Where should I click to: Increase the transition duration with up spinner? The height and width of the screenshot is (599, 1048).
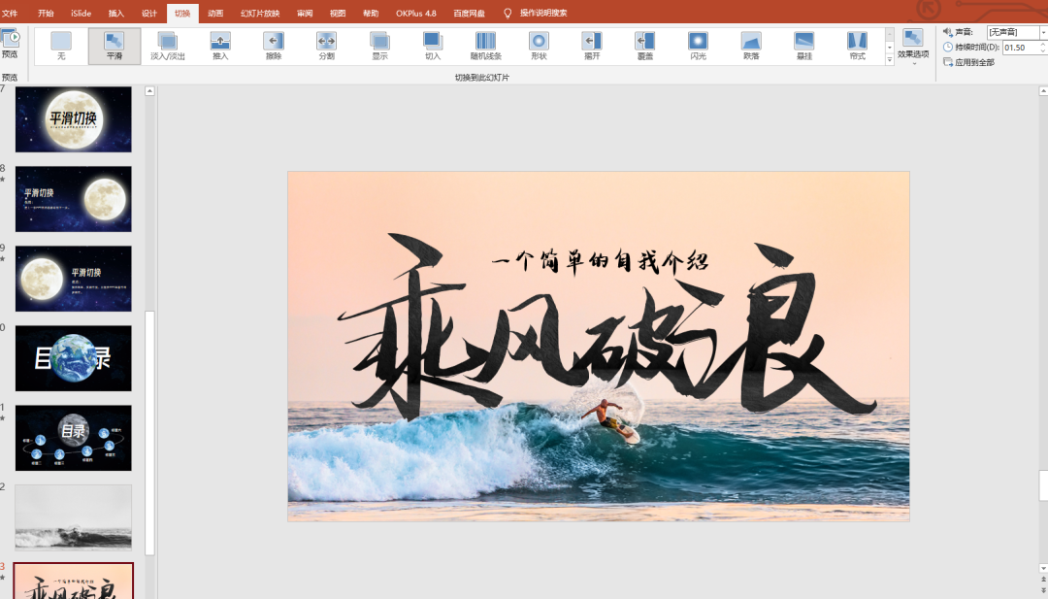(1042, 44)
